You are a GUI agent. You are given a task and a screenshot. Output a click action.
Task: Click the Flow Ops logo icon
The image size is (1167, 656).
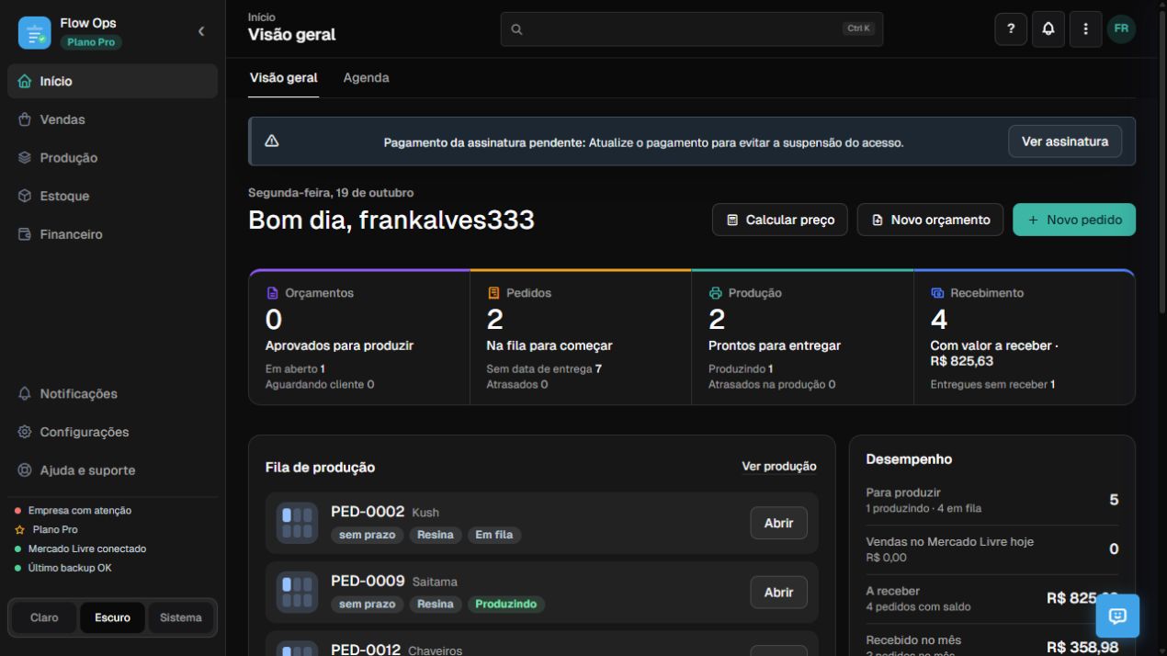pos(35,32)
